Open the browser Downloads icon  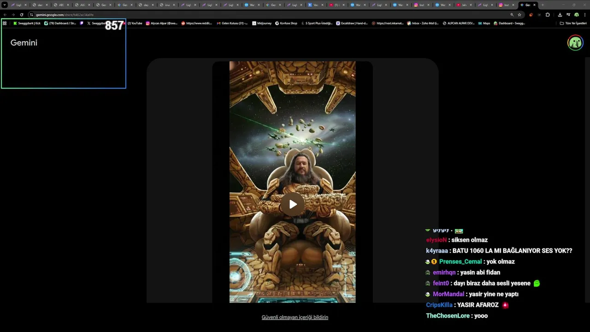[560, 15]
